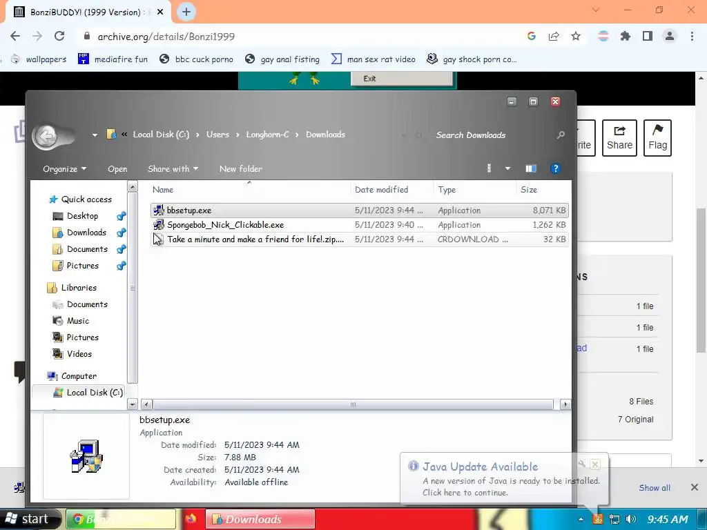The image size is (707, 530).
Task: Bookmark this page with the star icon
Action: 576,37
